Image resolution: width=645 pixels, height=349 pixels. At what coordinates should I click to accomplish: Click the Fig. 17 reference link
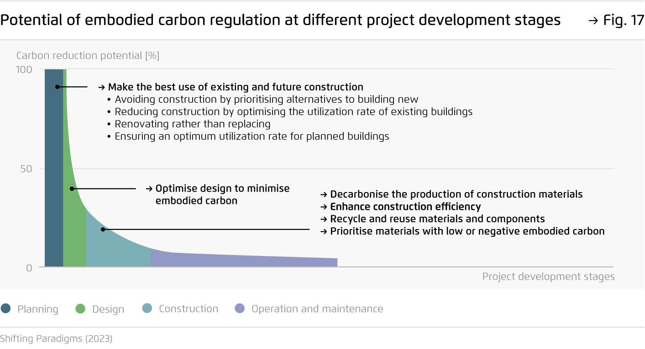click(x=616, y=21)
